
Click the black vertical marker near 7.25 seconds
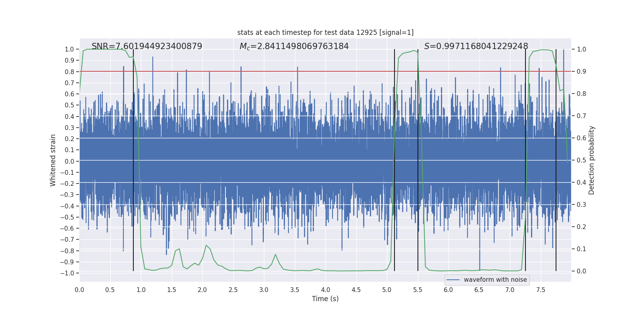point(525,160)
